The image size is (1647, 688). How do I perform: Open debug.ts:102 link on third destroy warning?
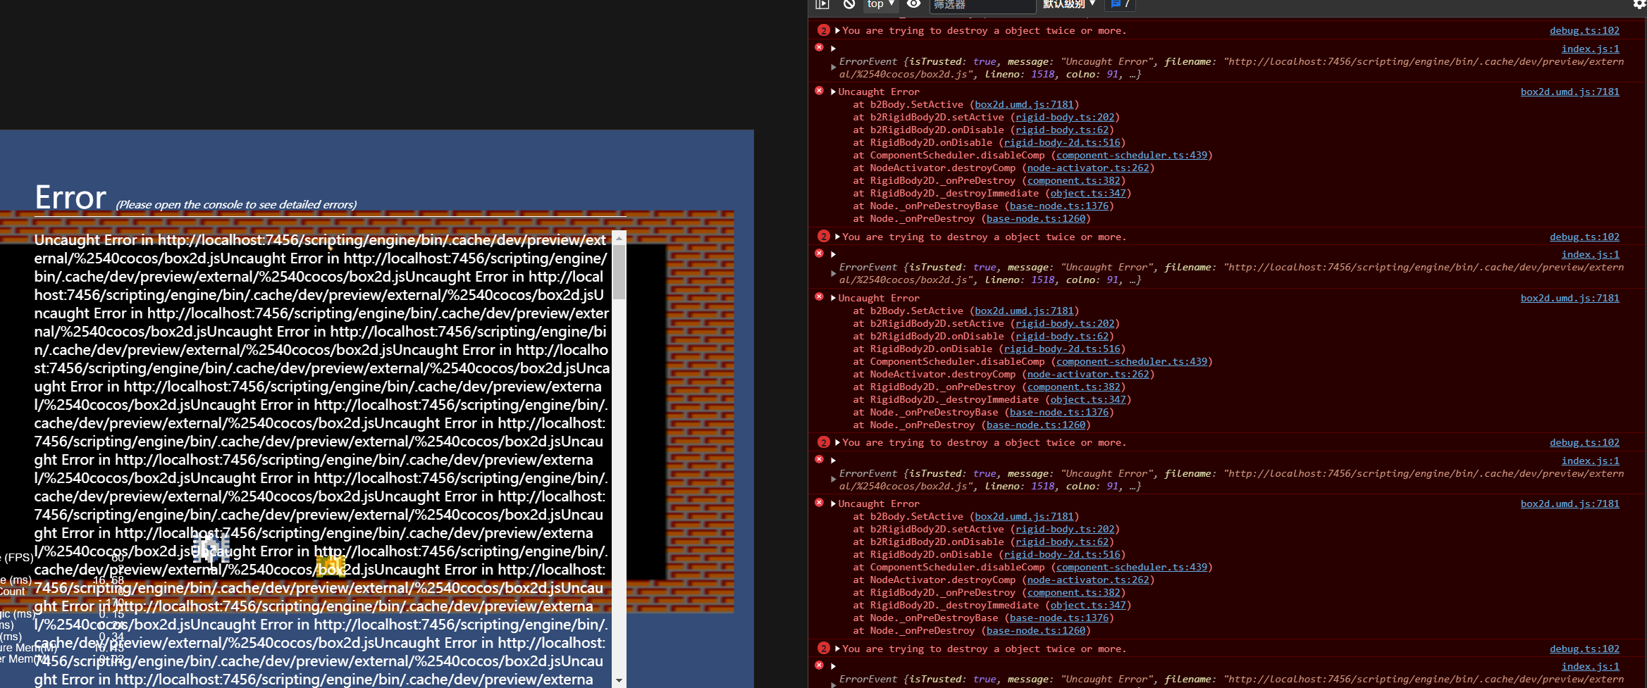[x=1584, y=443]
